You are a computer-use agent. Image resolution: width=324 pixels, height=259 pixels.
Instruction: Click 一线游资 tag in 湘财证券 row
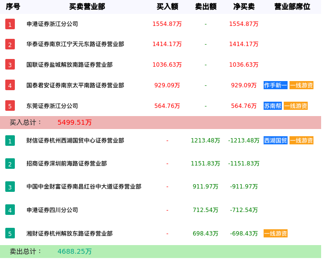tap(276, 234)
